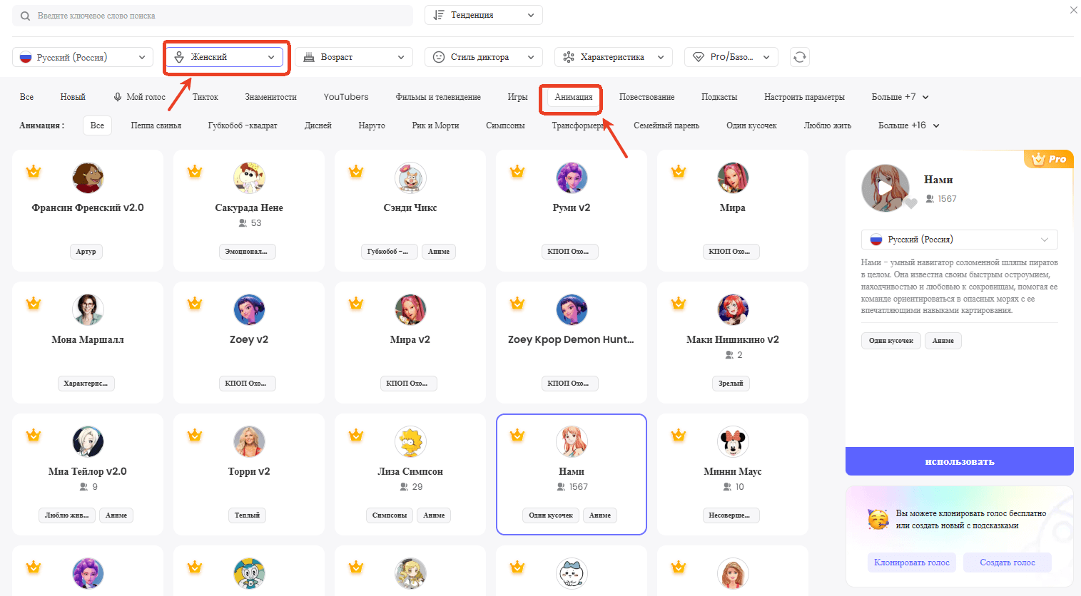Click the search magnifier icon
This screenshot has height=596, width=1081.
(26, 16)
